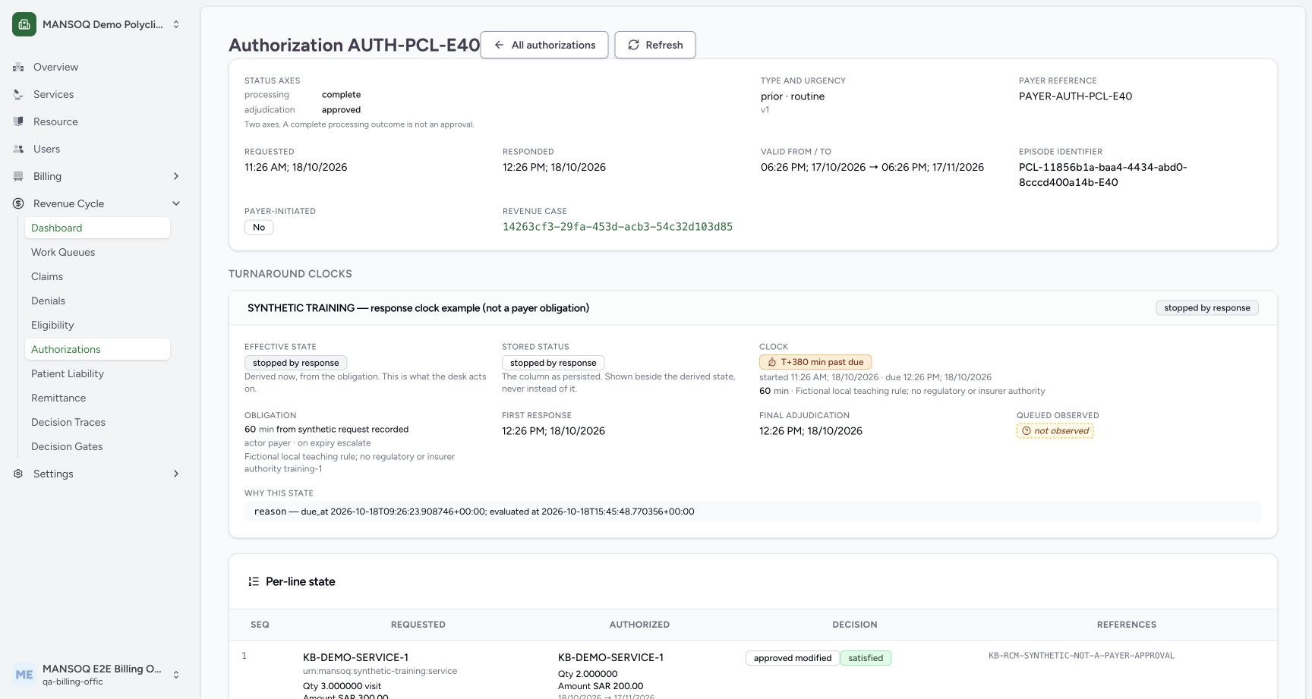Click the Per-line state list icon
Viewport: 1312px width, 699px height.
click(x=254, y=581)
